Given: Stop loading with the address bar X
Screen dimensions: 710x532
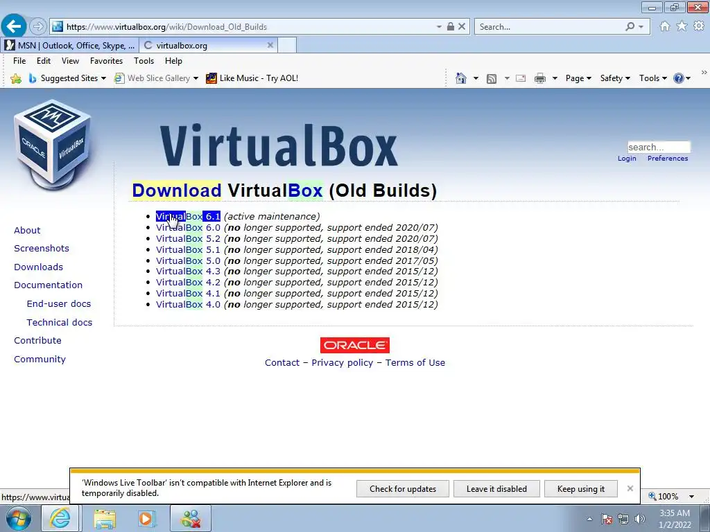Looking at the screenshot, I should pos(461,27).
